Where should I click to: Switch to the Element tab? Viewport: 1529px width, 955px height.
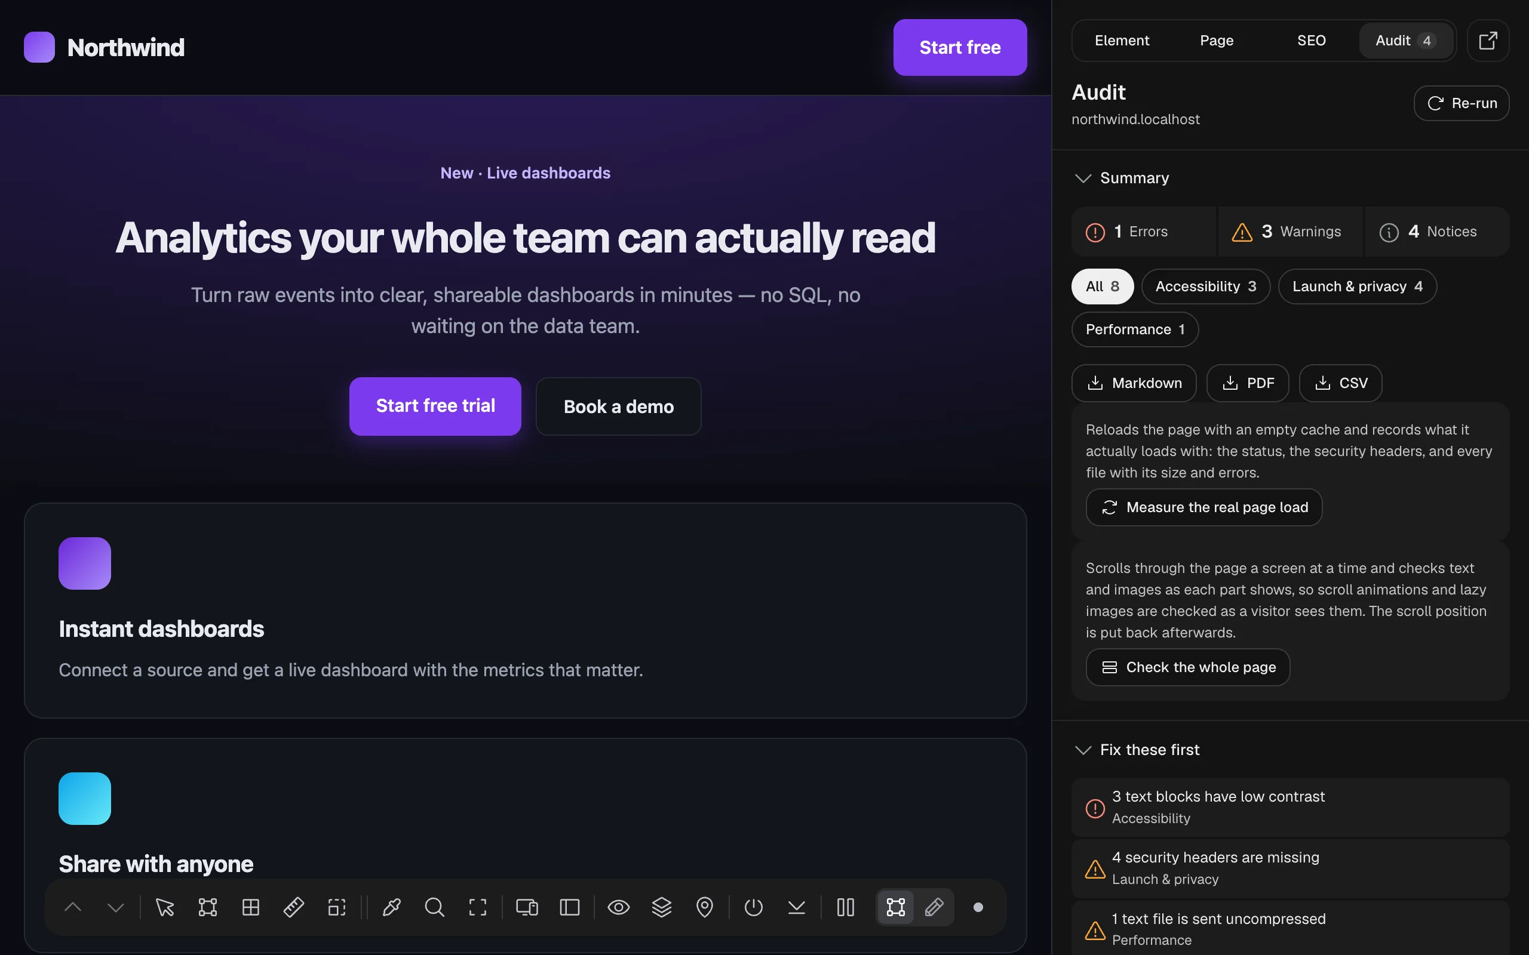(x=1122, y=41)
